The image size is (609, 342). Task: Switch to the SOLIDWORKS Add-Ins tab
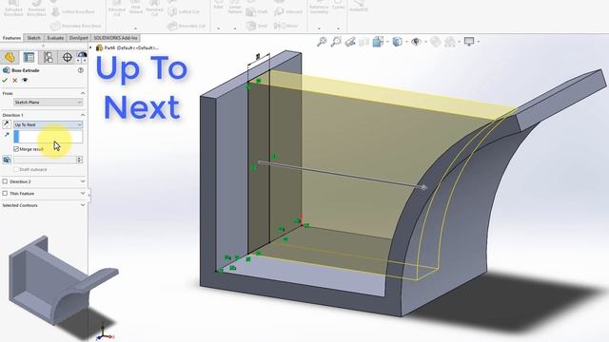click(x=115, y=38)
